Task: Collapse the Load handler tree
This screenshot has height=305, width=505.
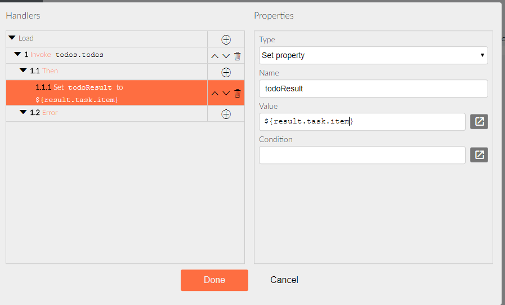Action: (12, 38)
